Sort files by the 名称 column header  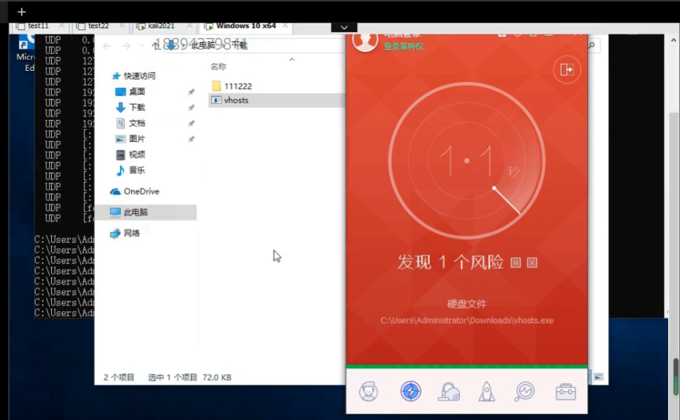tap(218, 66)
